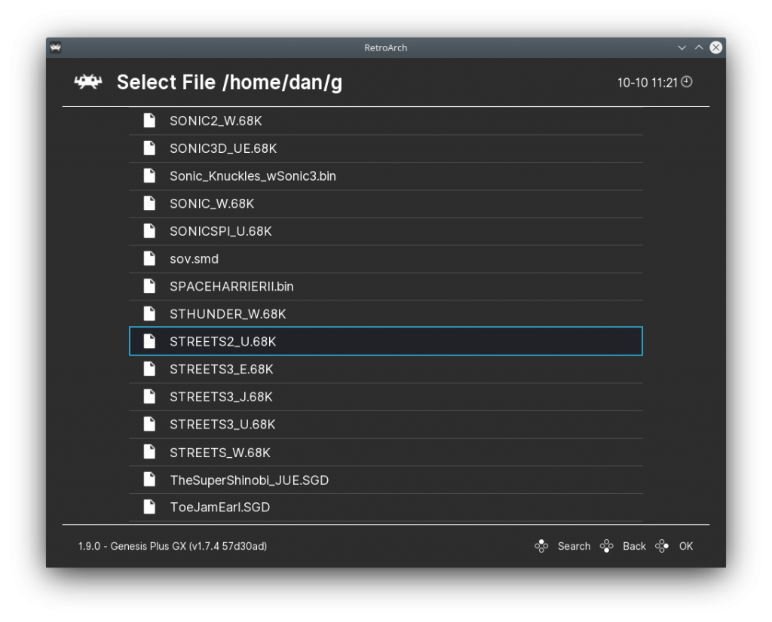The height and width of the screenshot is (622, 772).
Task: Click the 10-10 11:21 date and time text
Action: tap(648, 83)
